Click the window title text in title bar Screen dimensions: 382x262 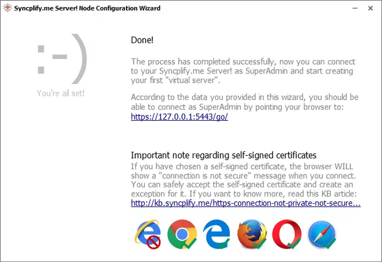click(88, 9)
